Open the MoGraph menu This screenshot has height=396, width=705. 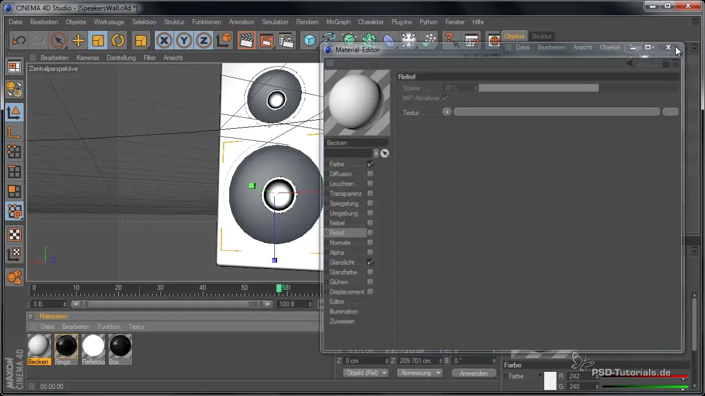pos(338,22)
